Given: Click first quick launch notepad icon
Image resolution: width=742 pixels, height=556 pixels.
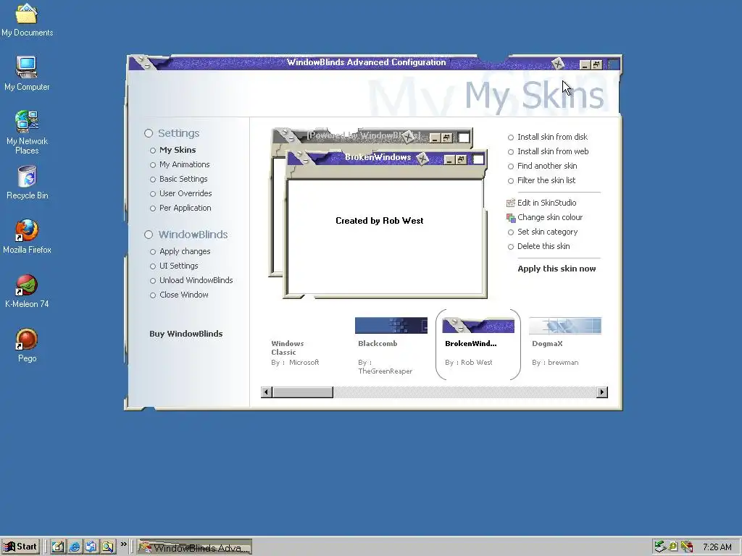Looking at the screenshot, I should click(x=58, y=547).
